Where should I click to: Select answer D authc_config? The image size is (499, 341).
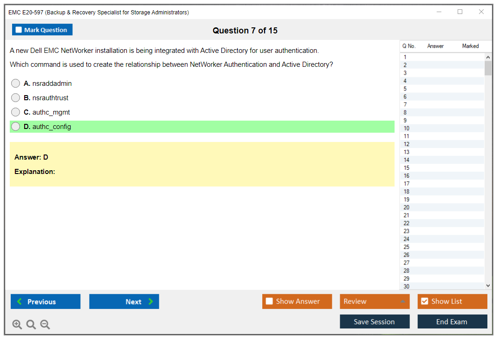16,127
